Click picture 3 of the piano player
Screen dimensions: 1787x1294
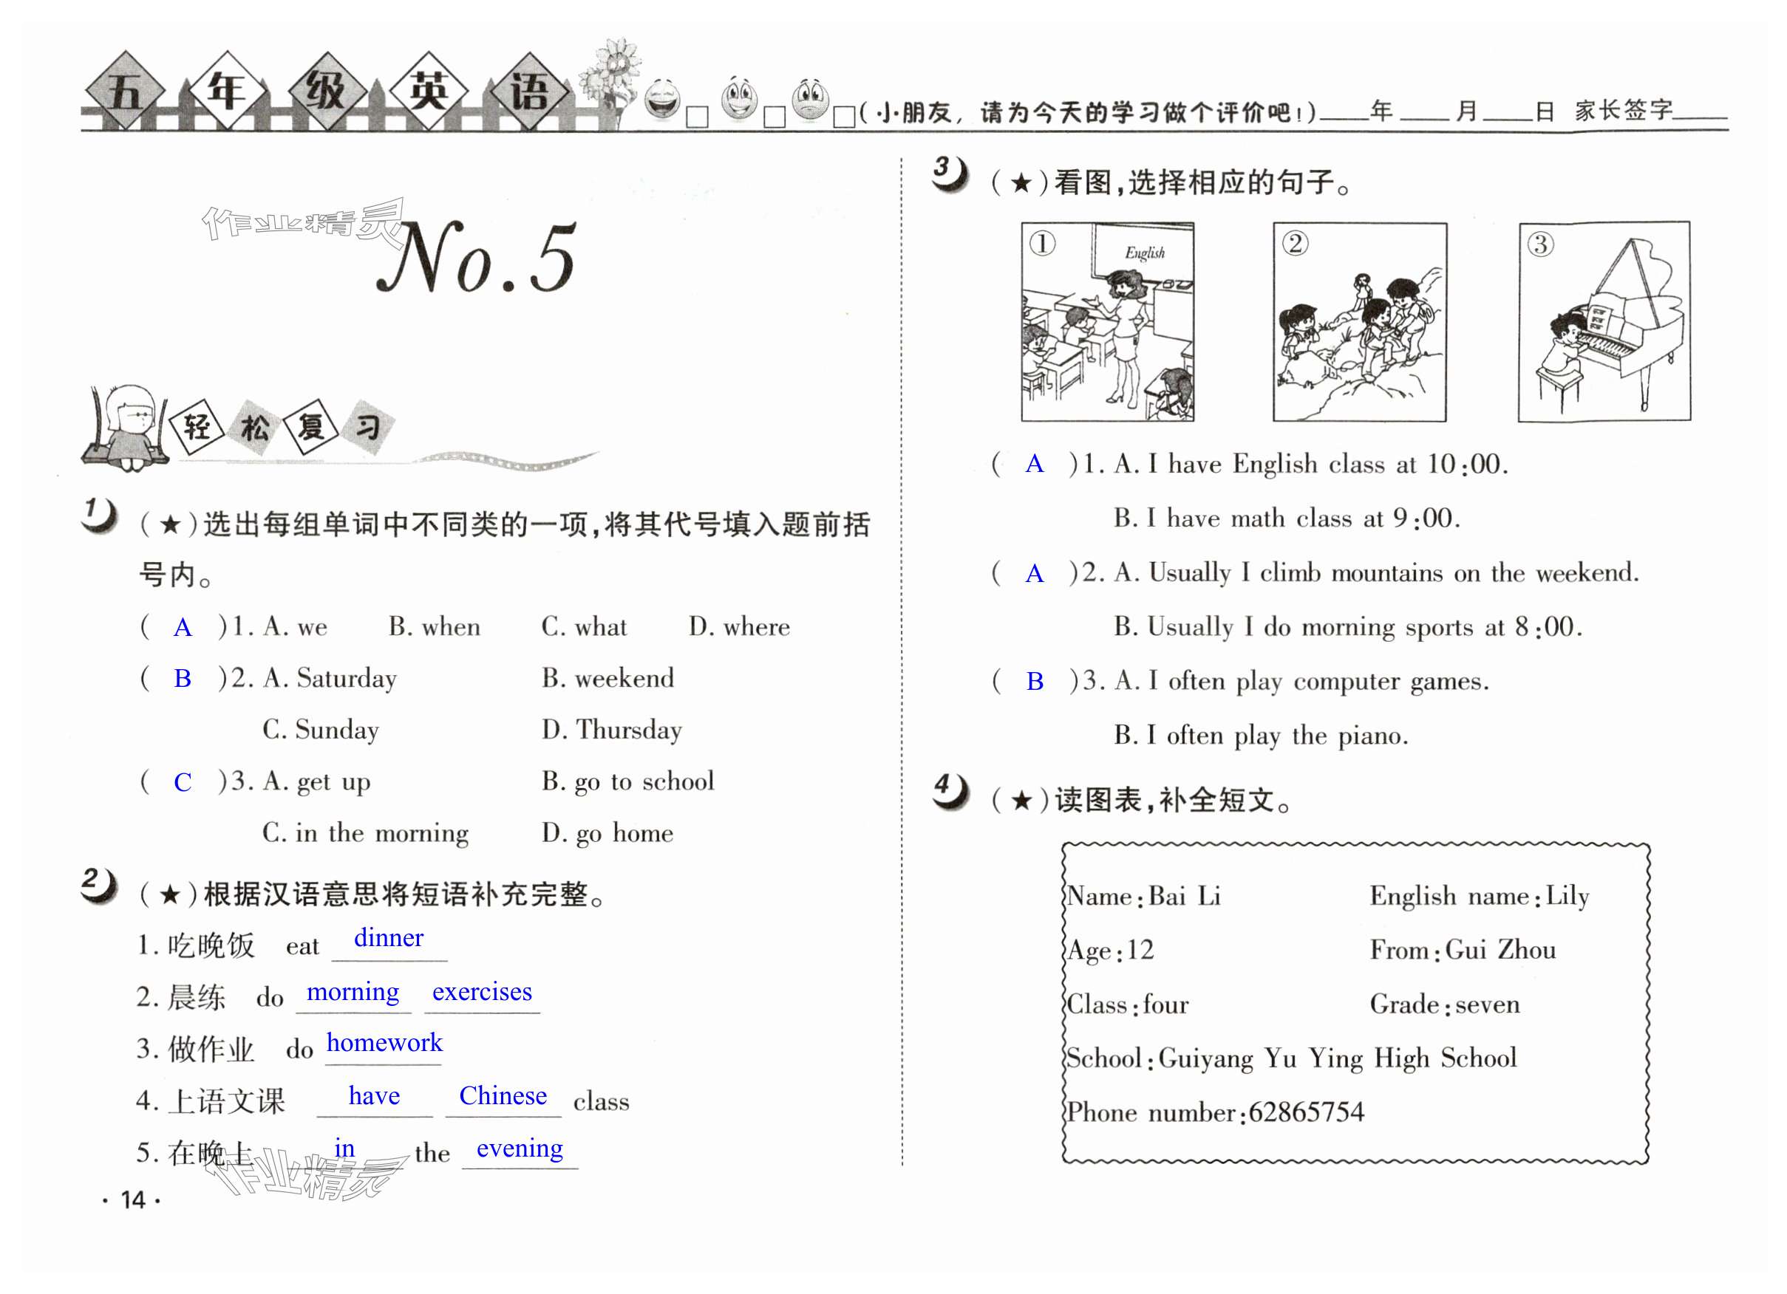[1604, 321]
